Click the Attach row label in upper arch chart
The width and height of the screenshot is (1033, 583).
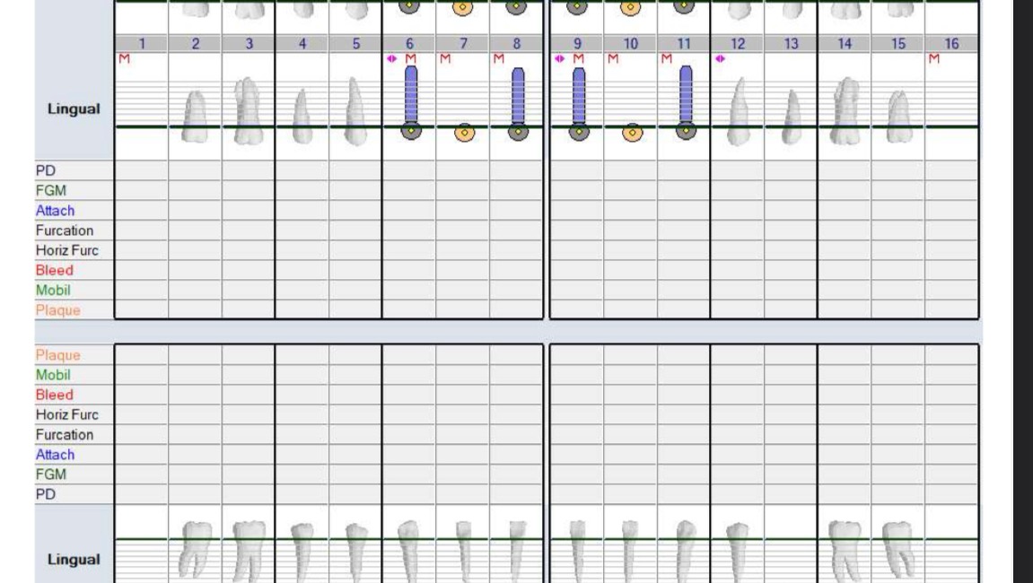click(x=55, y=211)
